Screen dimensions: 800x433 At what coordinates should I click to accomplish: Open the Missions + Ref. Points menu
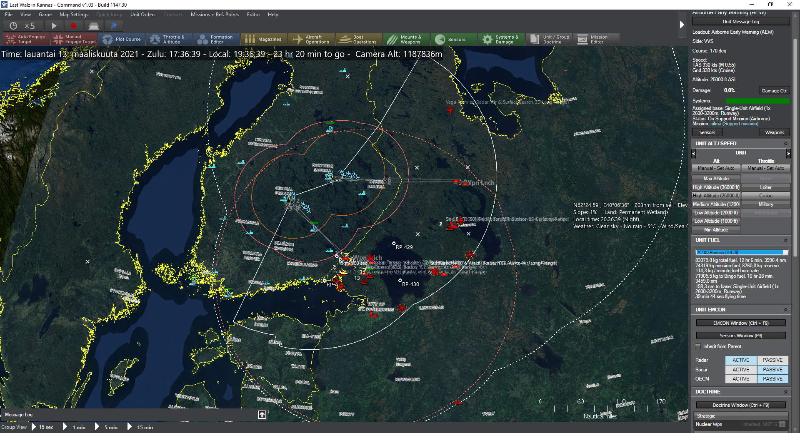pos(215,15)
